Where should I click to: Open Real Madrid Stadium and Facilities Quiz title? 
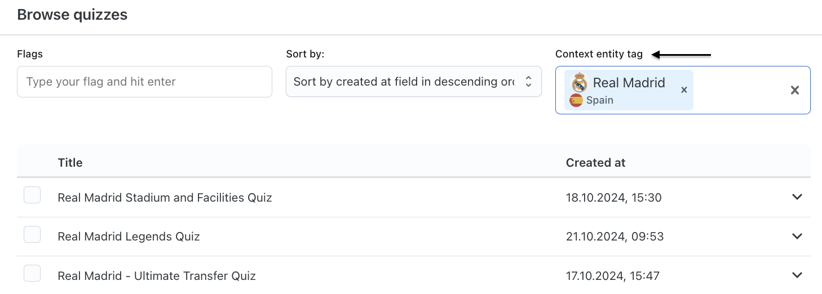[165, 198]
